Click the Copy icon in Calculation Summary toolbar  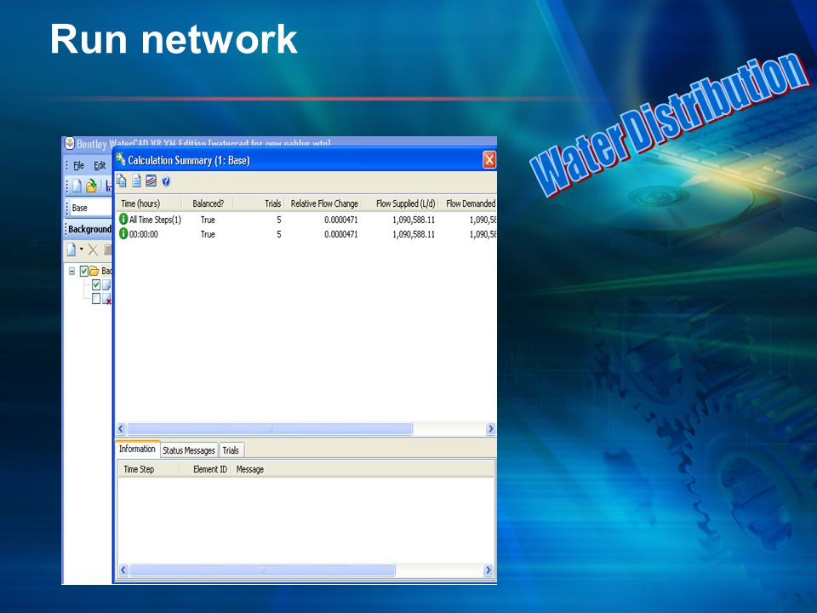(122, 180)
